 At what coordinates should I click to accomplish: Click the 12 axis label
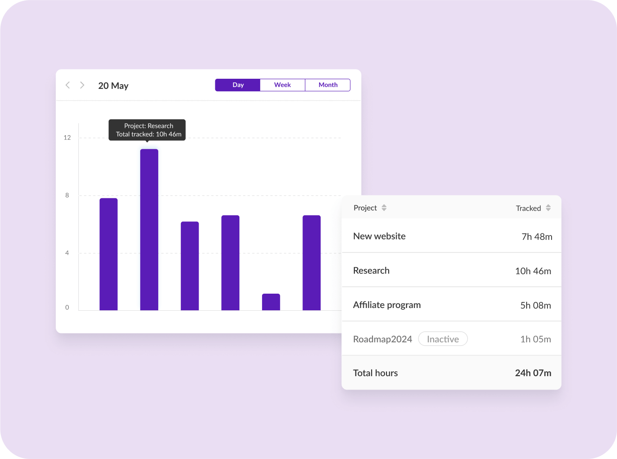67,138
